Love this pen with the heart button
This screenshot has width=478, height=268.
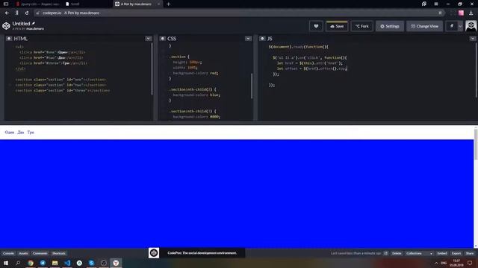tap(316, 26)
